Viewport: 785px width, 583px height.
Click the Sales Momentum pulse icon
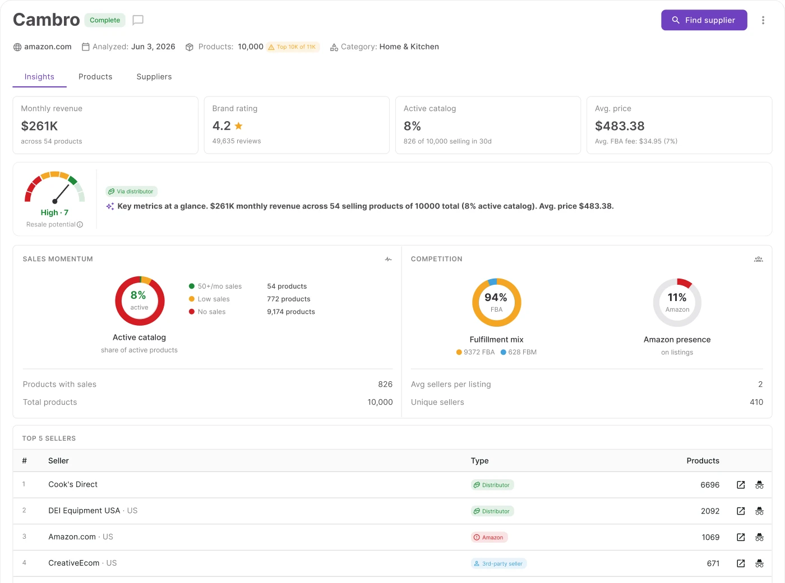(389, 259)
